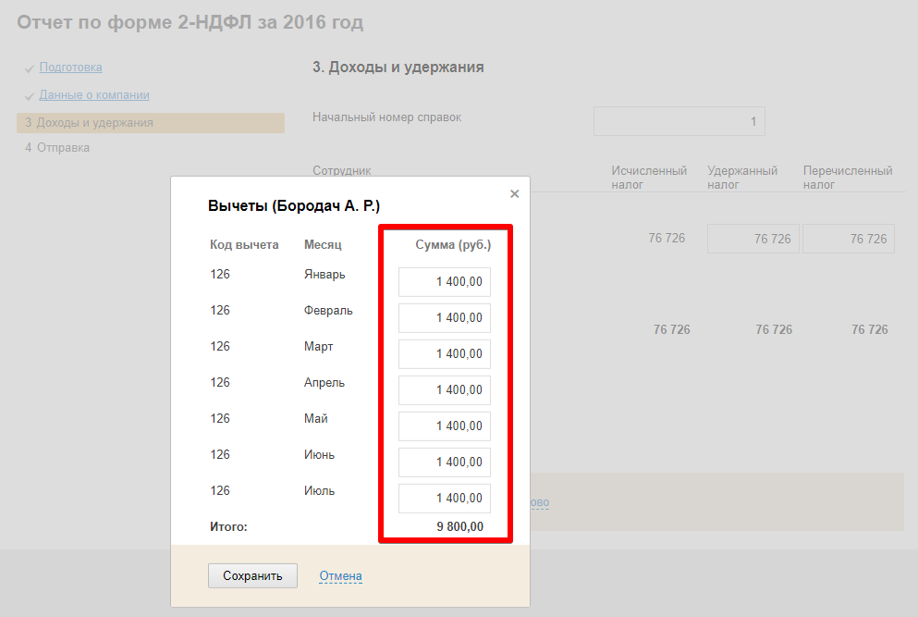Click the Отмена link
Screen dimensions: 918x617
[x=341, y=576]
